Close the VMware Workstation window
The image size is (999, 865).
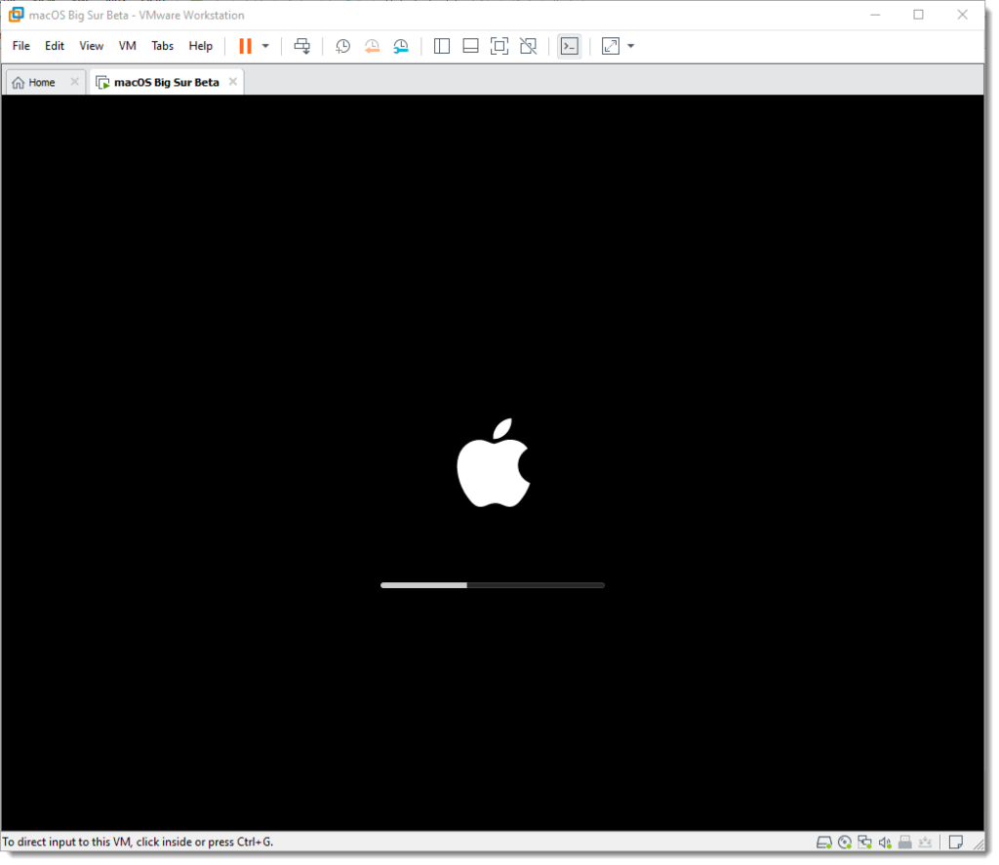962,15
